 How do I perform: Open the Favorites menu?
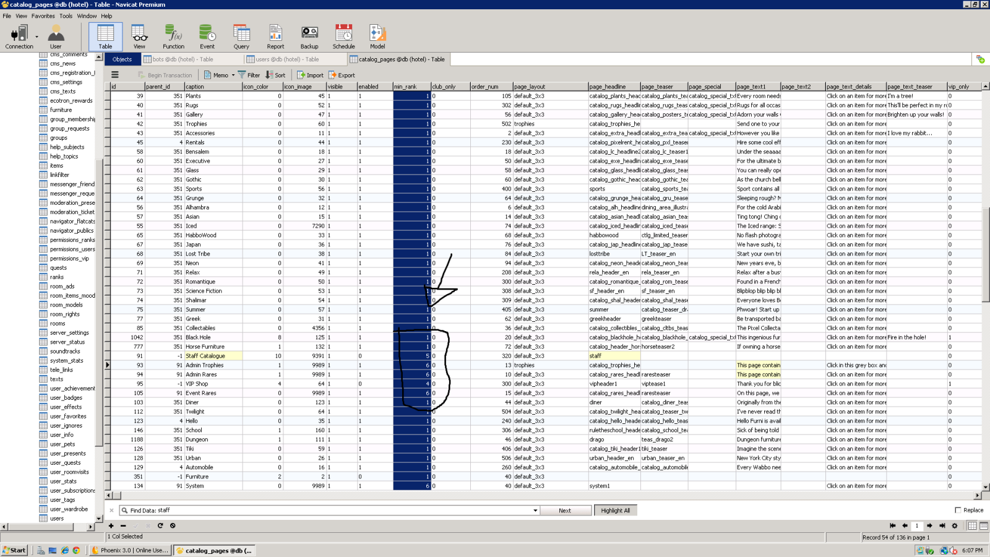coord(43,16)
